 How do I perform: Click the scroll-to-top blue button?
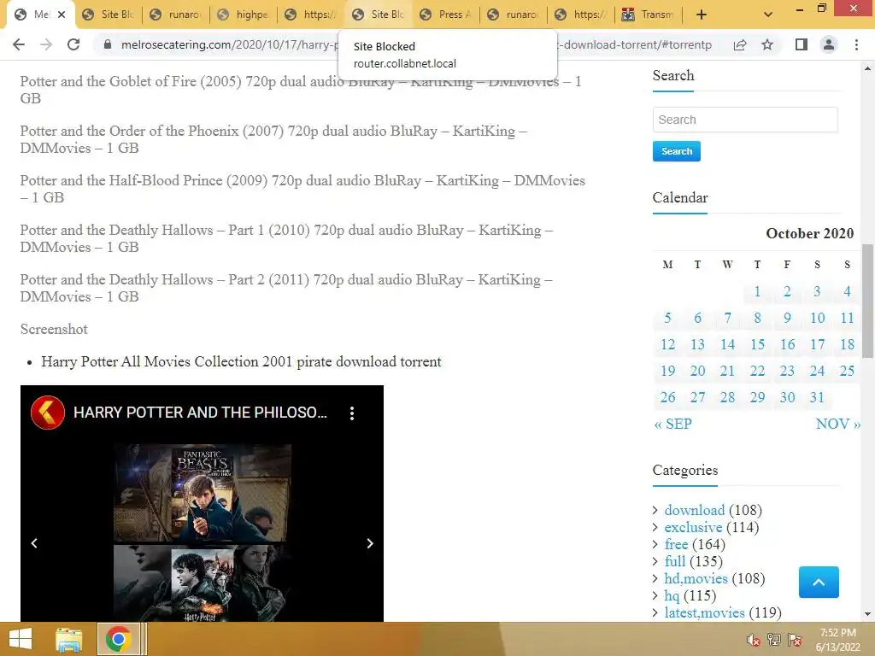coord(819,582)
